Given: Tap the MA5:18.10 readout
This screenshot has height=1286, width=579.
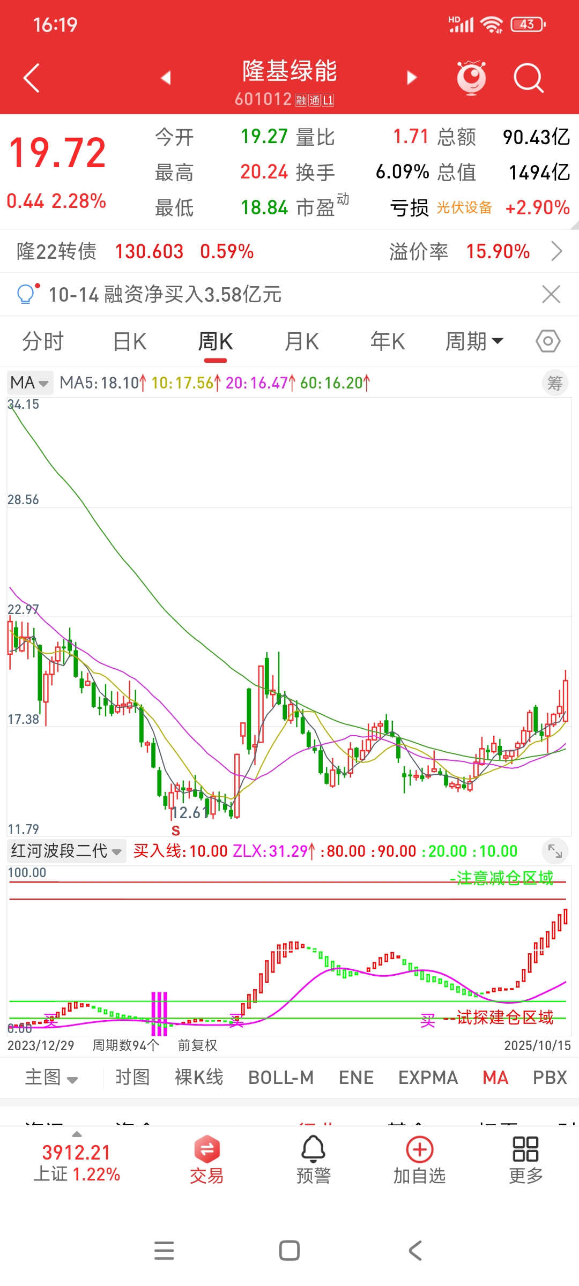Looking at the screenshot, I should (102, 383).
